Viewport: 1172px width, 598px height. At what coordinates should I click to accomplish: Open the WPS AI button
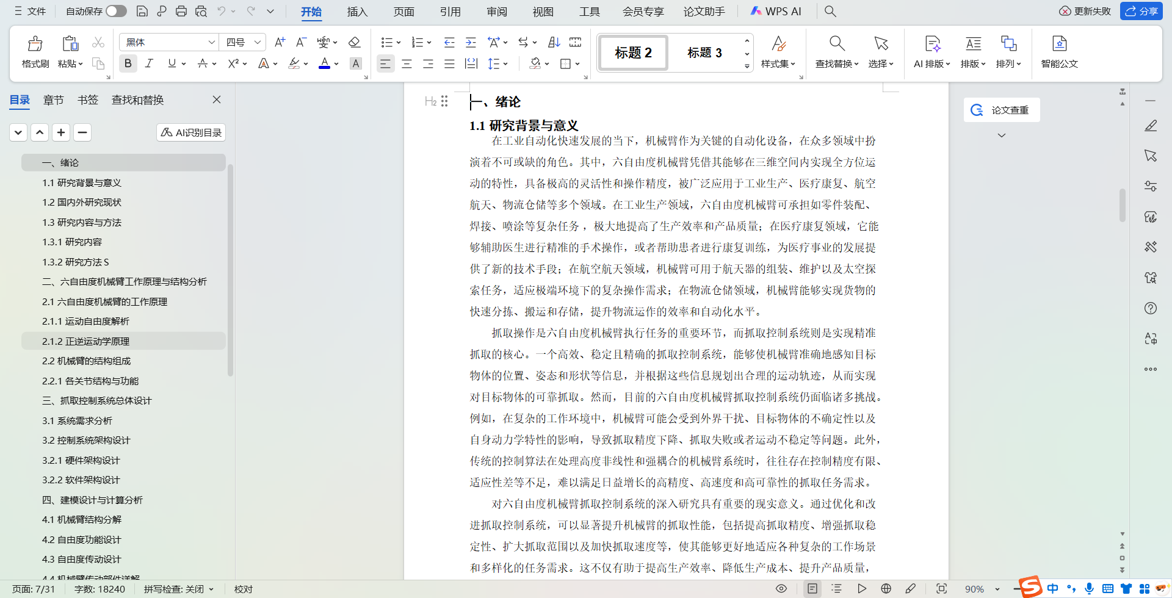[x=776, y=11]
